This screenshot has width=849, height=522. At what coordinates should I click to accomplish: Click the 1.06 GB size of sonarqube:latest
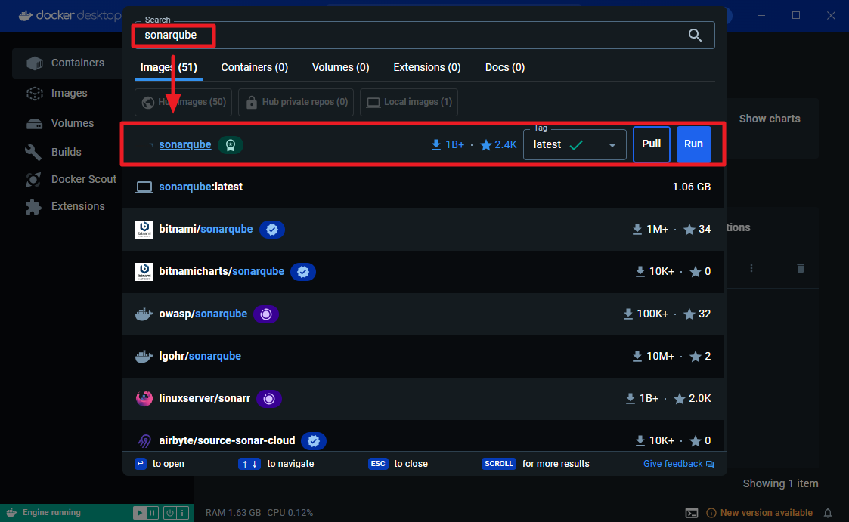[x=692, y=187]
